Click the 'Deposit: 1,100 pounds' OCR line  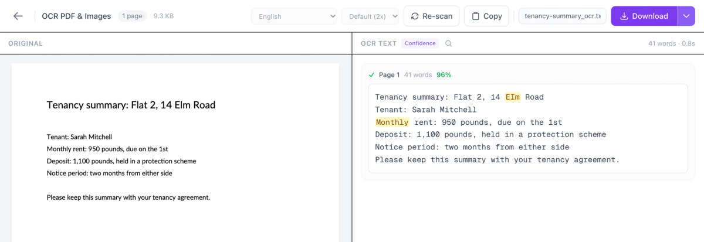point(490,135)
